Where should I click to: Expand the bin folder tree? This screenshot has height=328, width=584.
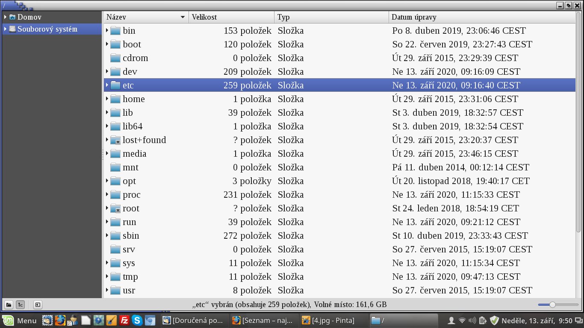point(107,31)
